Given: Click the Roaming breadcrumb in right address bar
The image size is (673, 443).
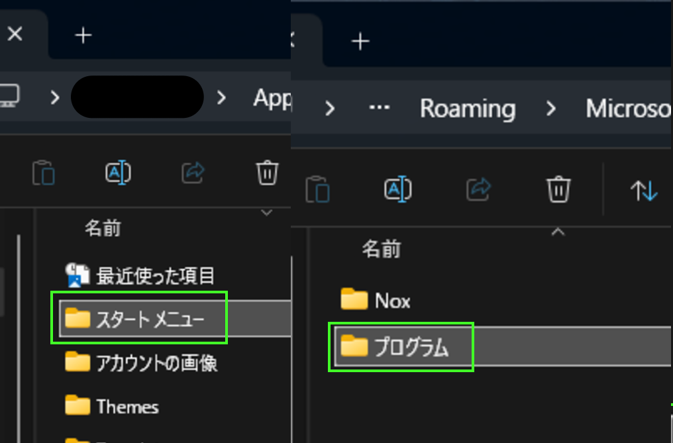Looking at the screenshot, I should (x=468, y=109).
